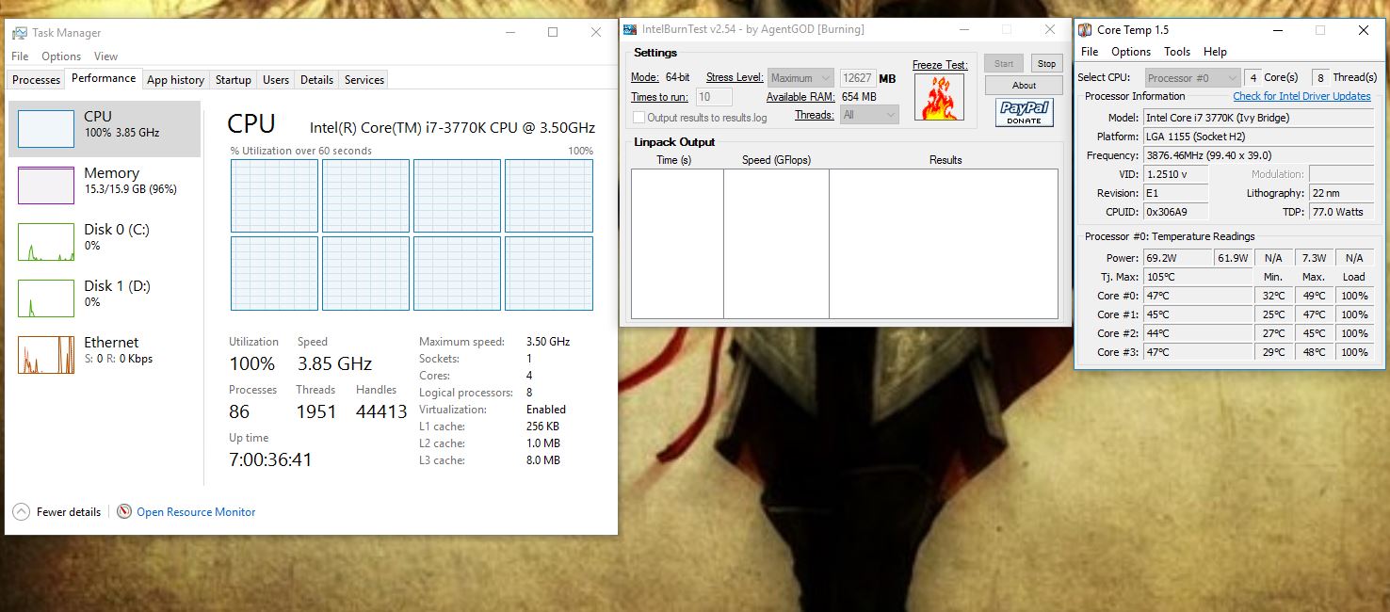
Task: Open the Tools menu in Core Temp
Action: tap(1176, 51)
